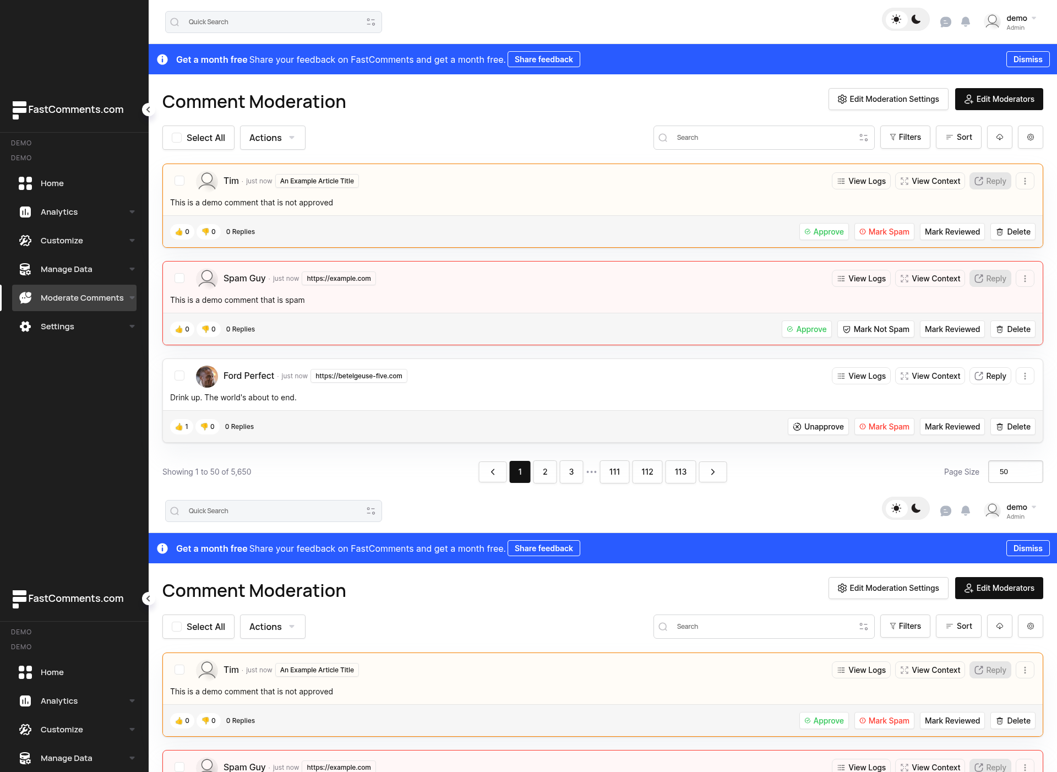This screenshot has width=1057, height=772.
Task: Expand Customize arrow in the upper sidebar
Action: pyautogui.click(x=132, y=241)
